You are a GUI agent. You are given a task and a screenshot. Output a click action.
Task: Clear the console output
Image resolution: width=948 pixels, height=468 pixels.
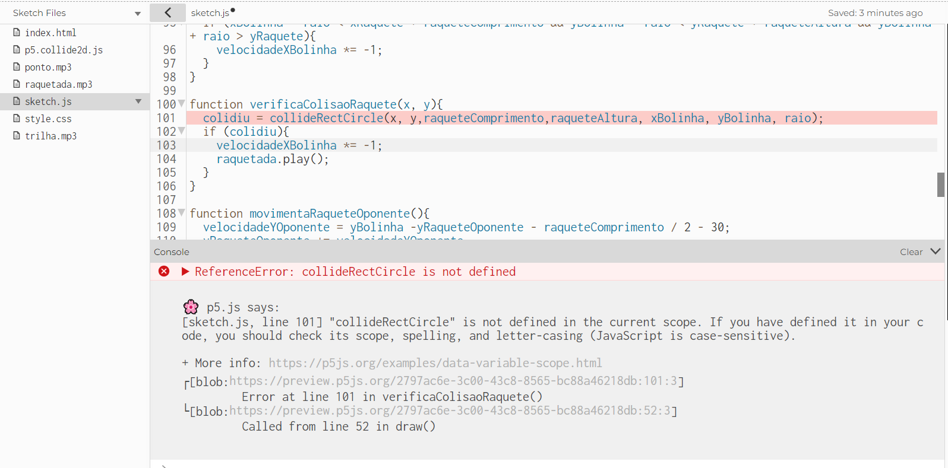pyautogui.click(x=911, y=252)
